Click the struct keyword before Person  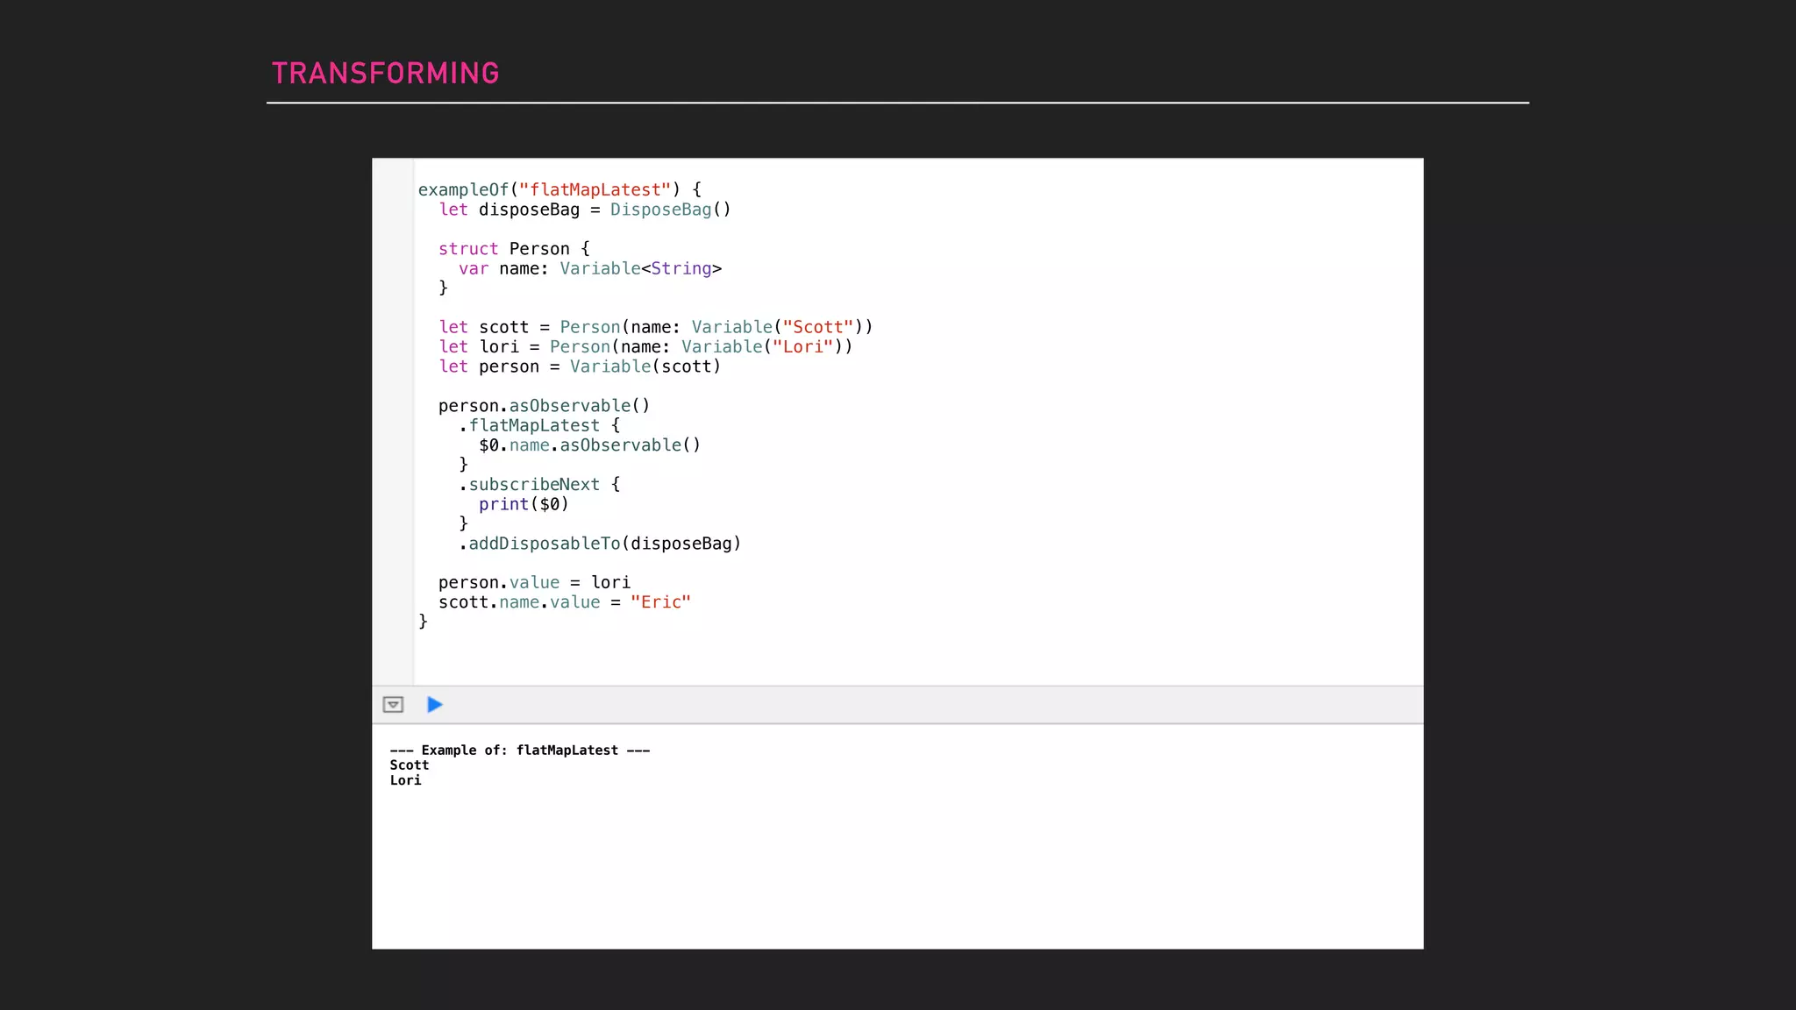click(467, 249)
